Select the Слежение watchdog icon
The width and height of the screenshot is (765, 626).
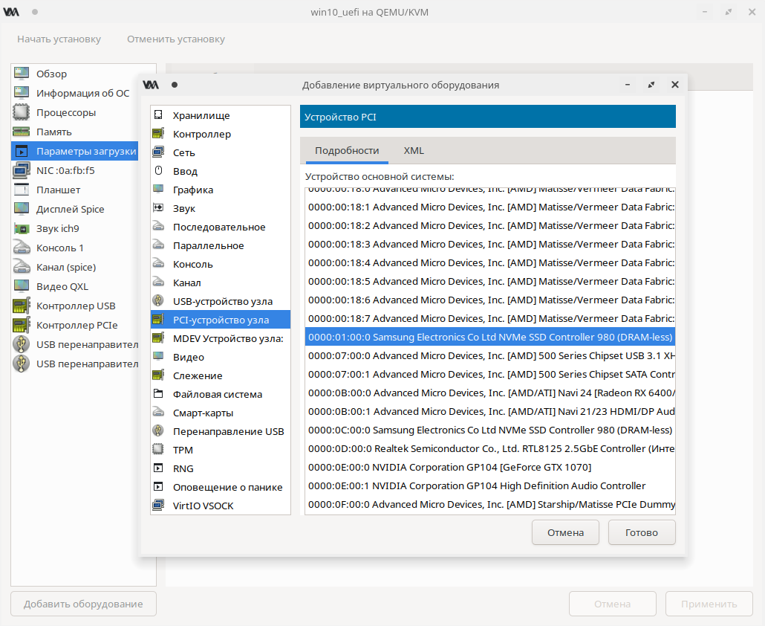pyautogui.click(x=158, y=375)
